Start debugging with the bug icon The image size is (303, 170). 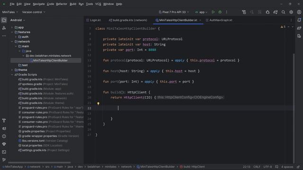pos(220,12)
